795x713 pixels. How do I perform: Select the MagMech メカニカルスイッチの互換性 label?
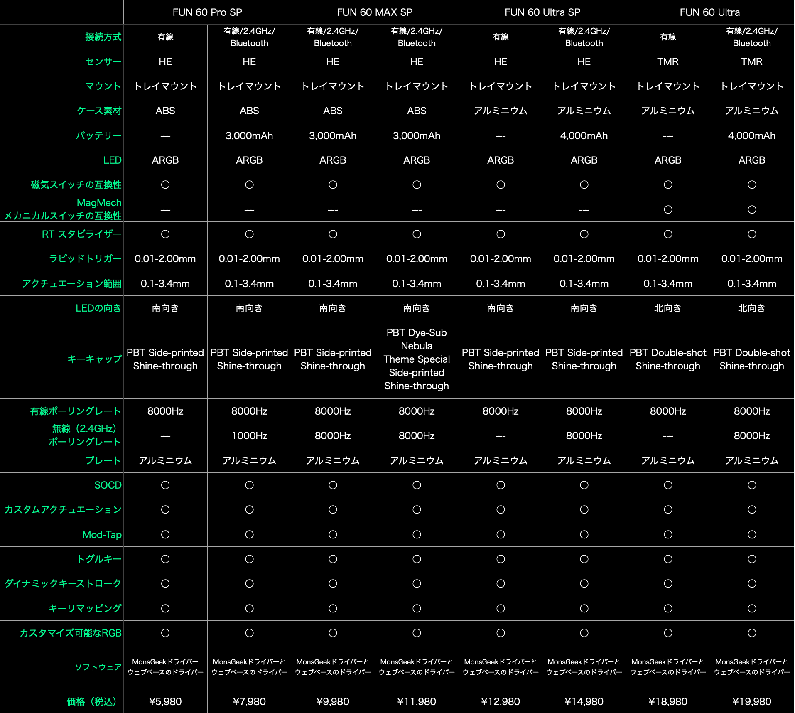(63, 209)
